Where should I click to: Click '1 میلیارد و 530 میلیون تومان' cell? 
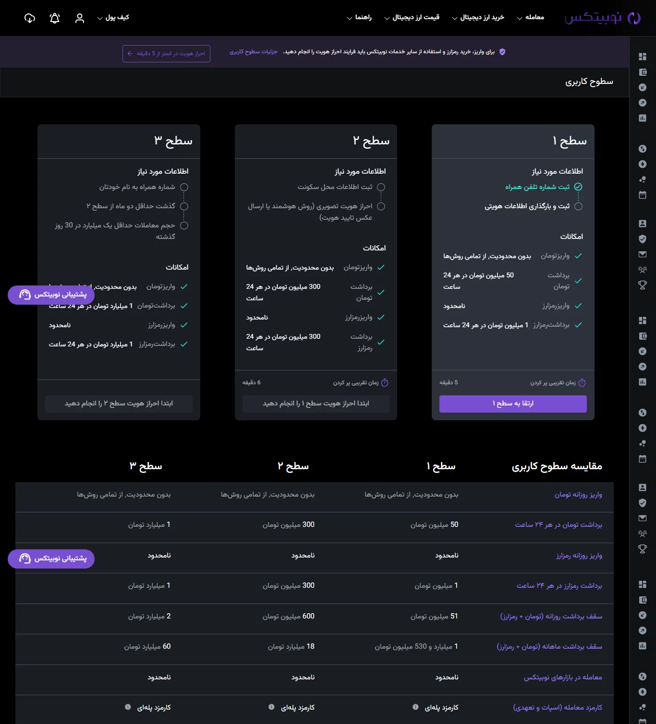tap(416, 647)
